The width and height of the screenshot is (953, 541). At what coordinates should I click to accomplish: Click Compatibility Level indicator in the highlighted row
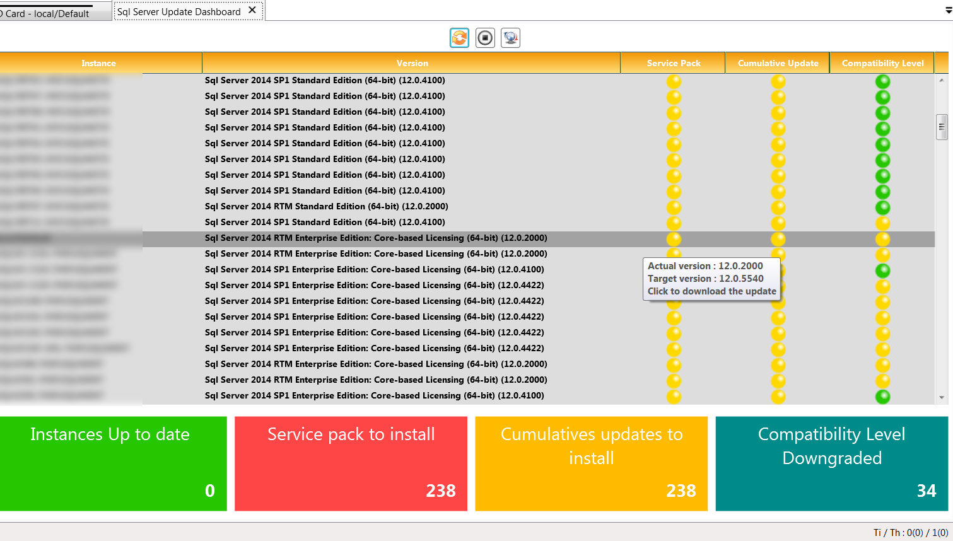point(883,239)
